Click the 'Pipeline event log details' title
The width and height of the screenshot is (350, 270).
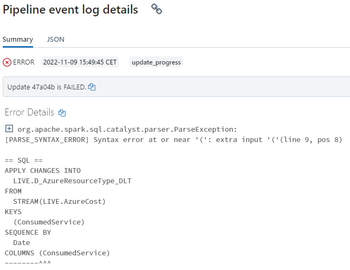click(x=70, y=10)
